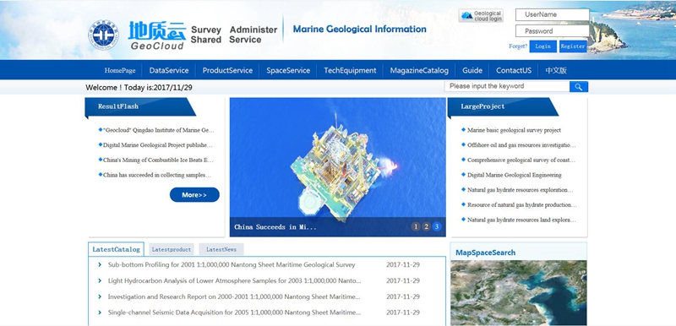Focus the keyword search field
676x326 pixels.
pyautogui.click(x=507, y=86)
